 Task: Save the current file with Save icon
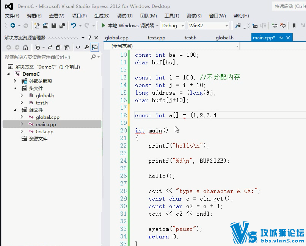coord(54,25)
